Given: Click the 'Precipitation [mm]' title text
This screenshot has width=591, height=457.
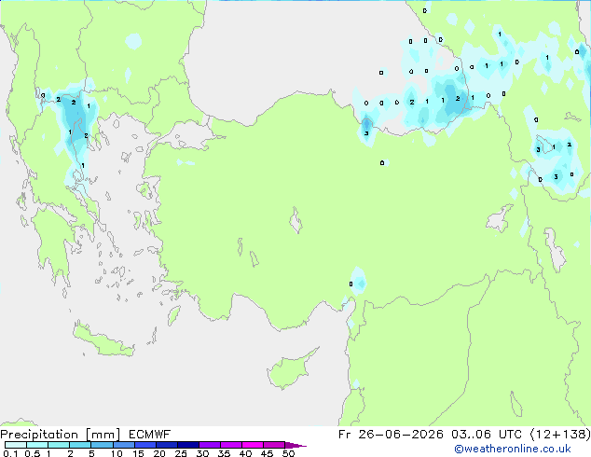Looking at the screenshot, I should pos(61,435).
